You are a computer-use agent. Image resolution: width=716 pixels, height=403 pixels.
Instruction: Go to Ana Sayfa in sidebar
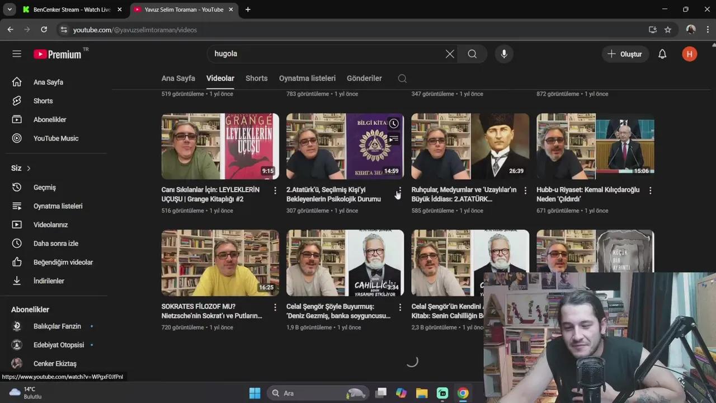coord(56,82)
